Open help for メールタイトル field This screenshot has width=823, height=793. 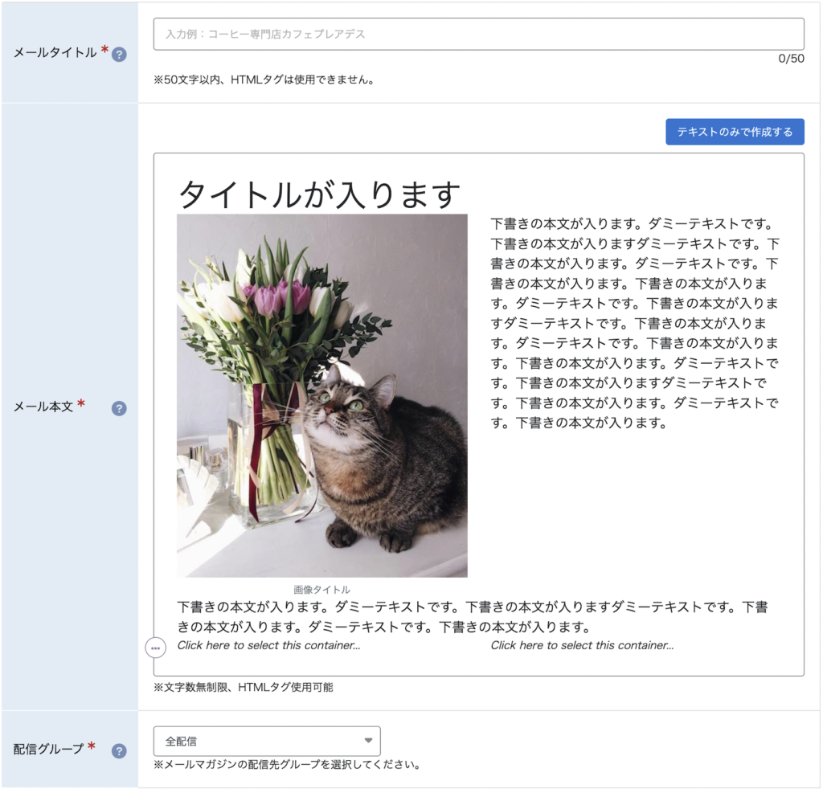coord(119,54)
